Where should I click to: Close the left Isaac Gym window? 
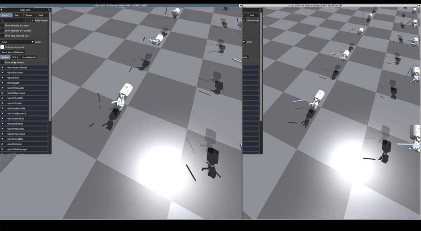click(241, 5)
